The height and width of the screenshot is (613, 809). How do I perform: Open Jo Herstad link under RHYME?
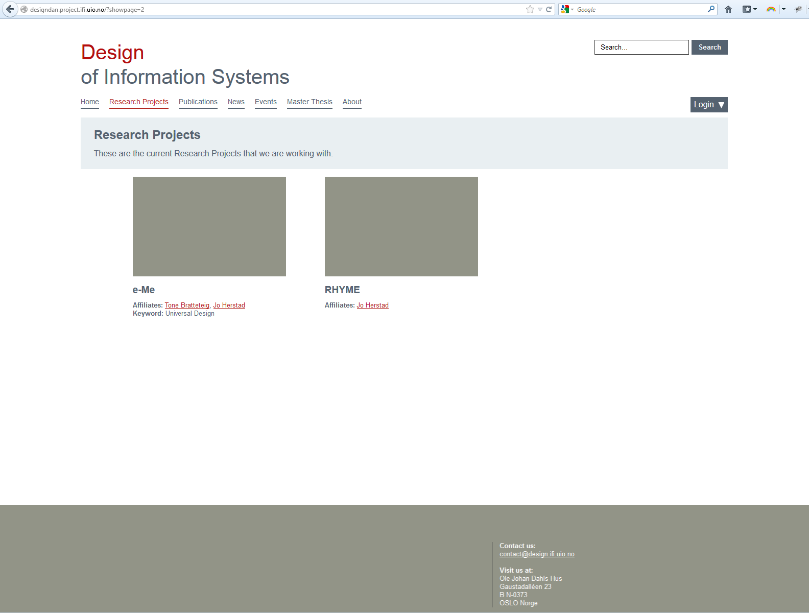pos(373,305)
